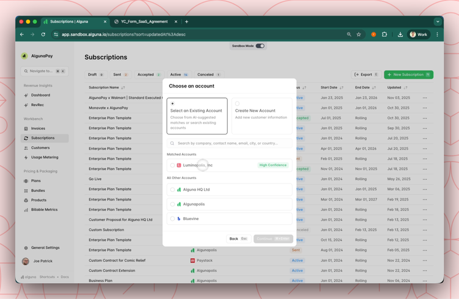Screen dimensions: 459x299
Task: Click the New Subscription button
Action: pyautogui.click(x=409, y=75)
